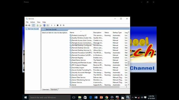Open the View menu

pos(39,22)
